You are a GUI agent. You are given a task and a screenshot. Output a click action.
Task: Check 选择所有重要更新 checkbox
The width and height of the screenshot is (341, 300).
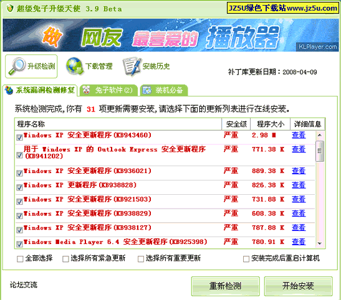[141, 259]
